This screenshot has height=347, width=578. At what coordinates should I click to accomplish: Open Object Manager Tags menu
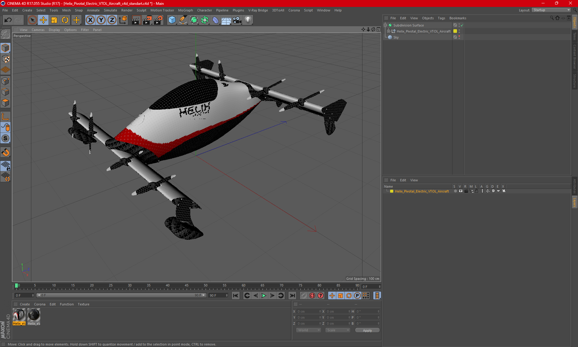coord(441,18)
